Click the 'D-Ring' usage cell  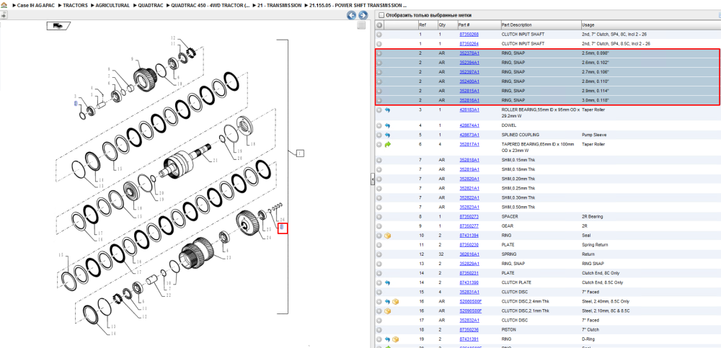(588, 339)
